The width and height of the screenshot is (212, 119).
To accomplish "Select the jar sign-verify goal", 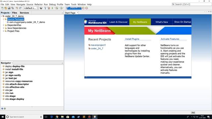I will (13, 75).
